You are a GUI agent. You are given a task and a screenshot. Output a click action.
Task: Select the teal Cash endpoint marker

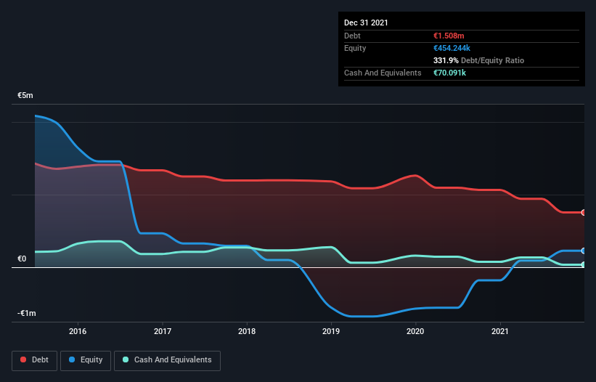(x=584, y=264)
